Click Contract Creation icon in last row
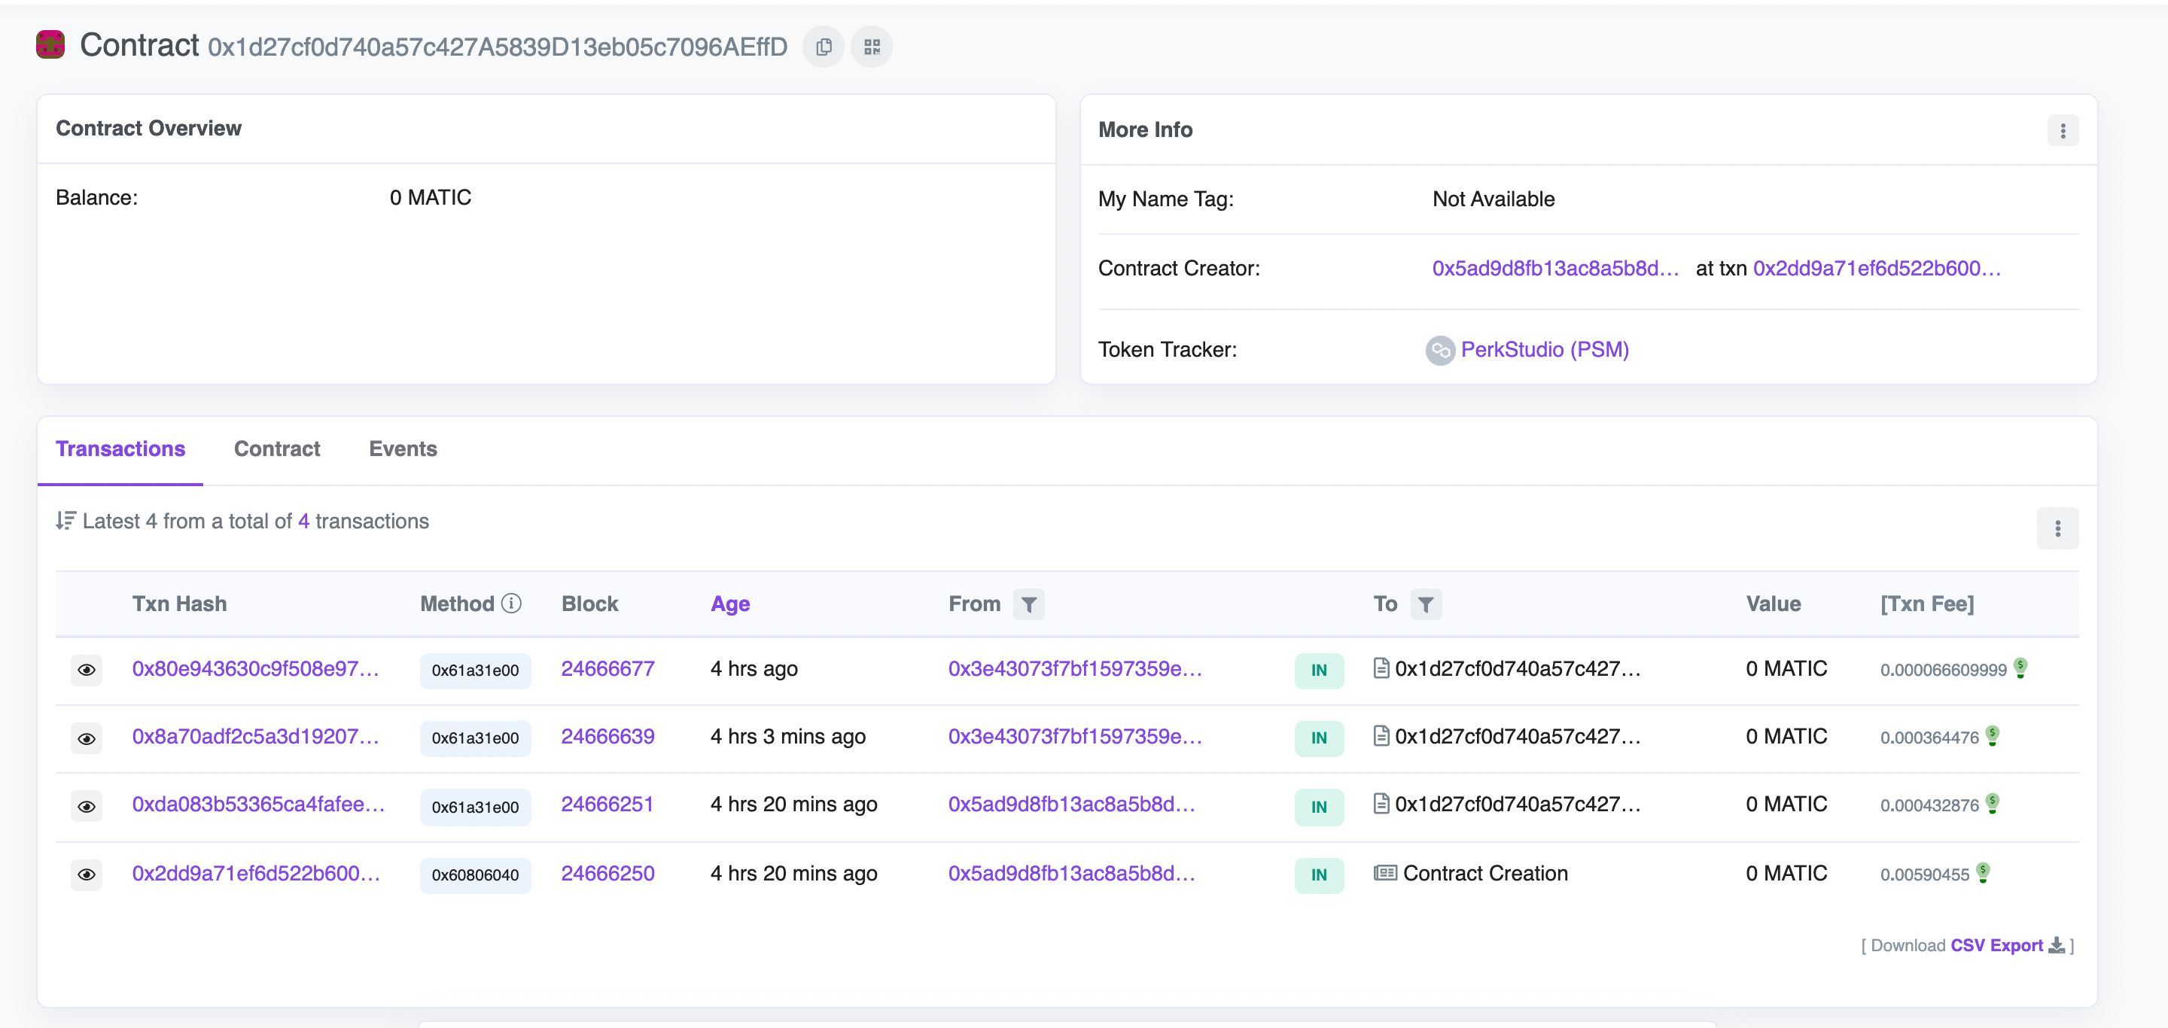 point(1385,872)
